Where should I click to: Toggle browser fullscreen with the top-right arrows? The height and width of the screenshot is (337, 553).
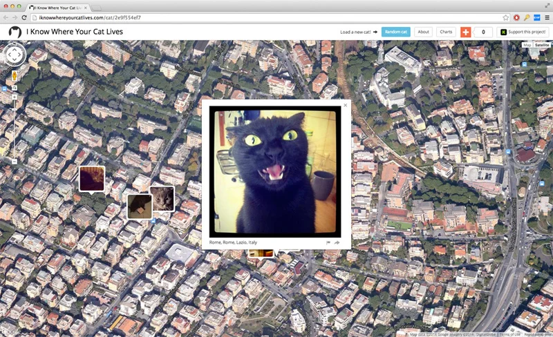(x=547, y=6)
